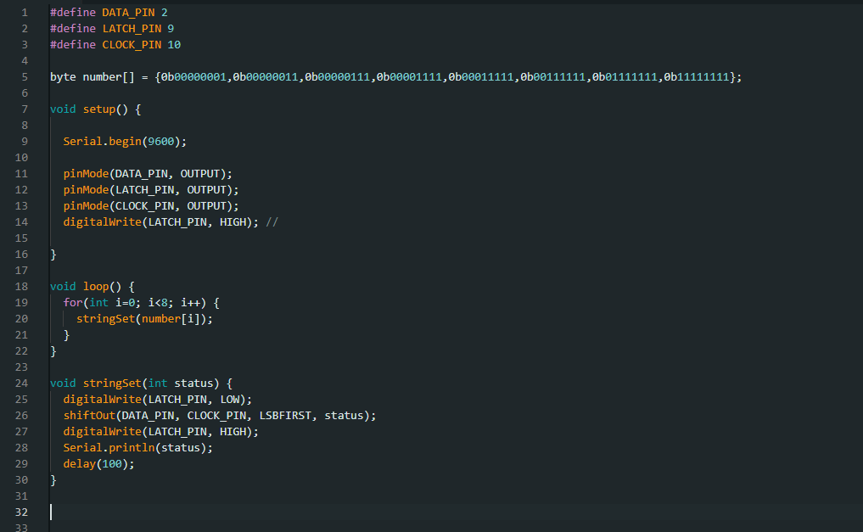Click the baud rate 9600
The height and width of the screenshot is (532, 863).
(x=160, y=142)
